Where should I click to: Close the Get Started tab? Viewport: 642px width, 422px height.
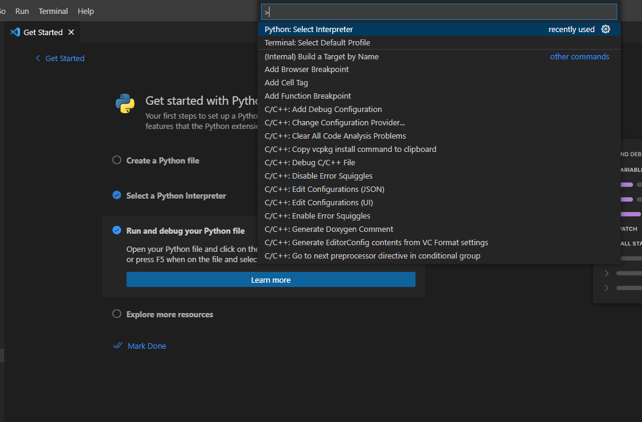[71, 32]
